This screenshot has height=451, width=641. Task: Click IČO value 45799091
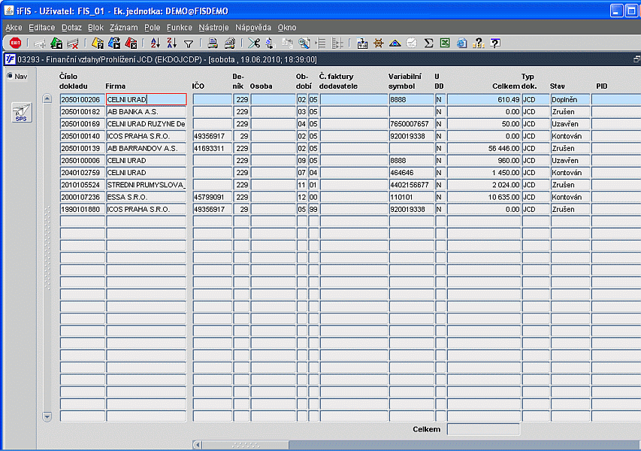212,197
